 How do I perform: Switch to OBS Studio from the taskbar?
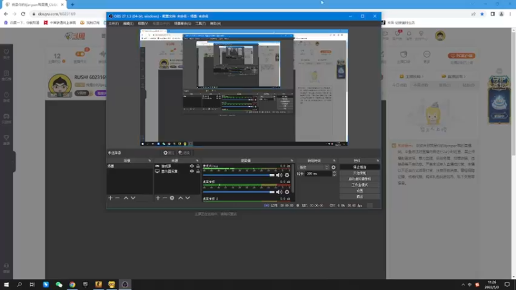[x=124, y=284]
